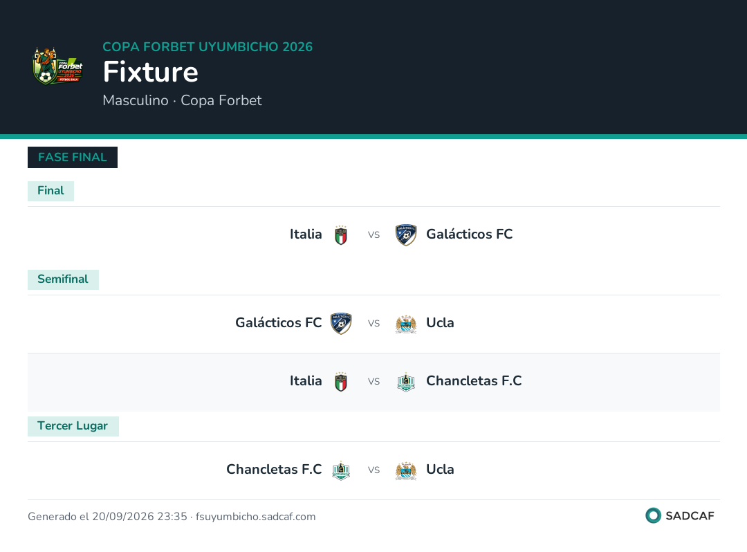The width and height of the screenshot is (747, 552).
Task: Click Chancletas F.C crest in Tercer Lugar
Action: [x=341, y=470]
